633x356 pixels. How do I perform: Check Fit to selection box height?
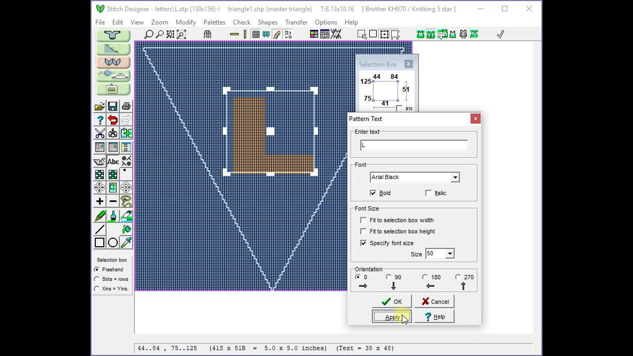pyautogui.click(x=363, y=231)
